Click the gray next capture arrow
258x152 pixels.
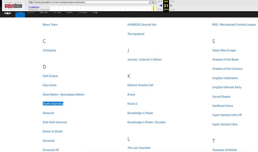(x=171, y=6)
